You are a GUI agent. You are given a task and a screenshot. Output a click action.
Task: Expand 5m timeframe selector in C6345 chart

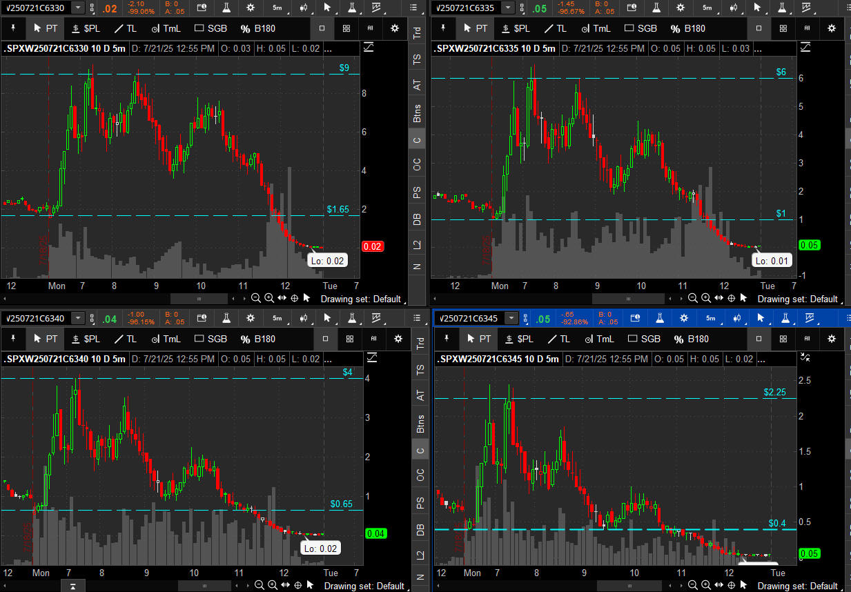click(x=711, y=318)
